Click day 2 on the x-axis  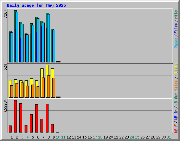click(17, 137)
